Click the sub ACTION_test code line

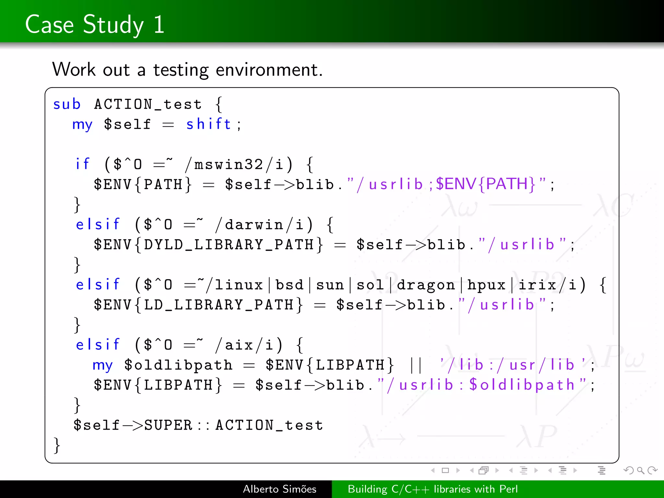tap(138, 104)
